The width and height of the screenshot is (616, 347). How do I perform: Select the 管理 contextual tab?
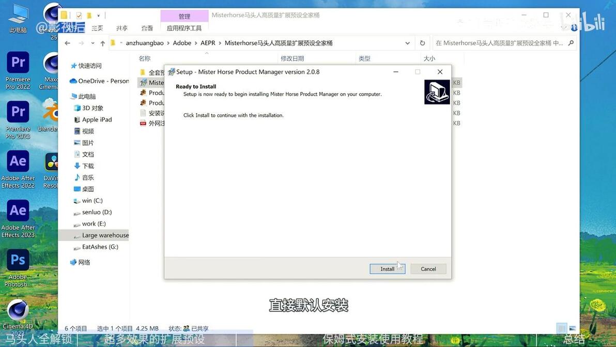(x=184, y=16)
